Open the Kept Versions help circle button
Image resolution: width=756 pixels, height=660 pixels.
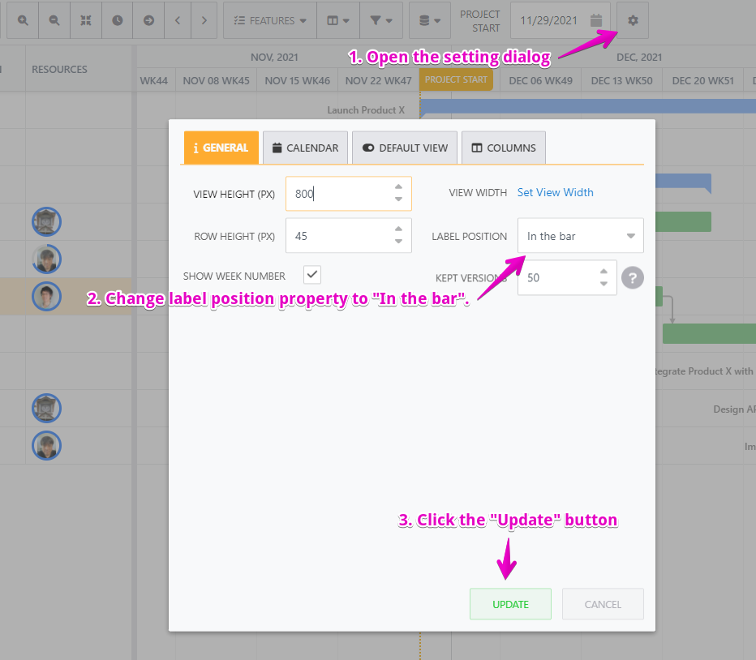(631, 277)
